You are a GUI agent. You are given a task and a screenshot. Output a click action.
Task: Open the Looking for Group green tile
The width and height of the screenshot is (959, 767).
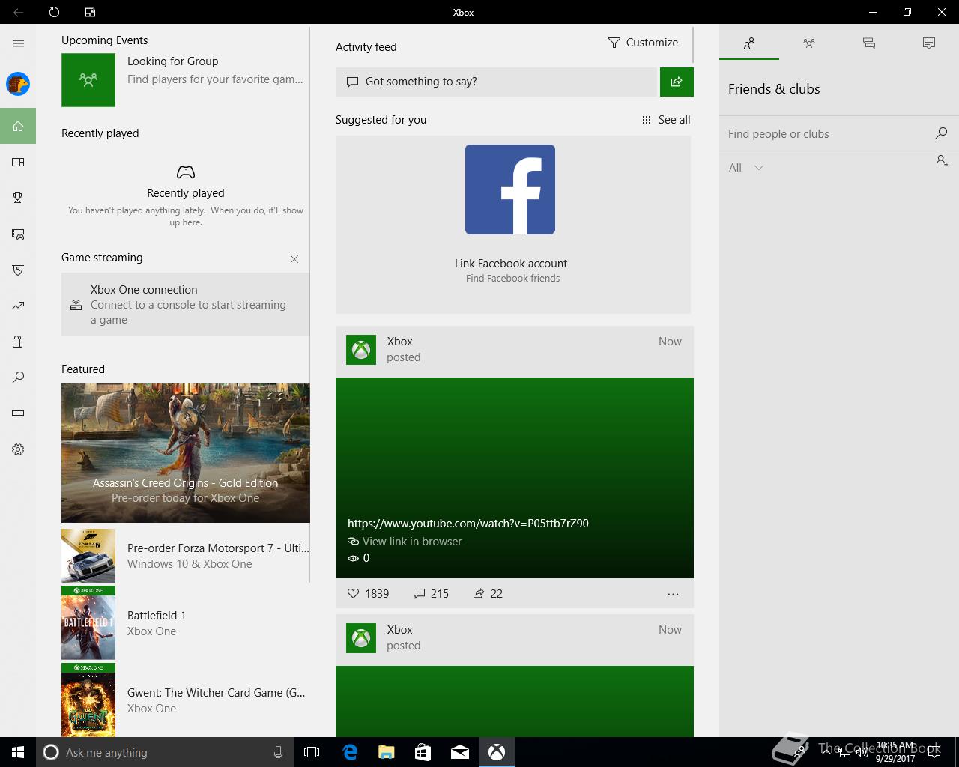click(88, 79)
